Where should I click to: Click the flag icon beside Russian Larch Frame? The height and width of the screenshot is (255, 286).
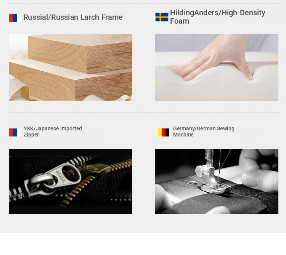15,18
